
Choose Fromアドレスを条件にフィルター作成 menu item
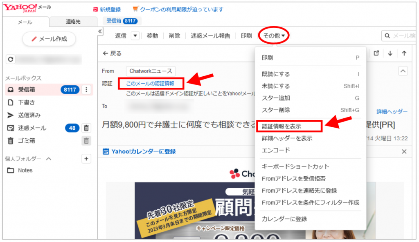pos(311,202)
